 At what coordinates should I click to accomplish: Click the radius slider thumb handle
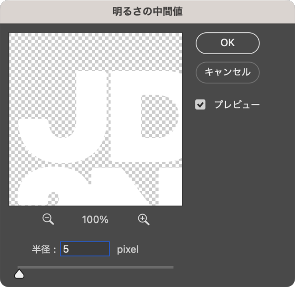(x=19, y=273)
